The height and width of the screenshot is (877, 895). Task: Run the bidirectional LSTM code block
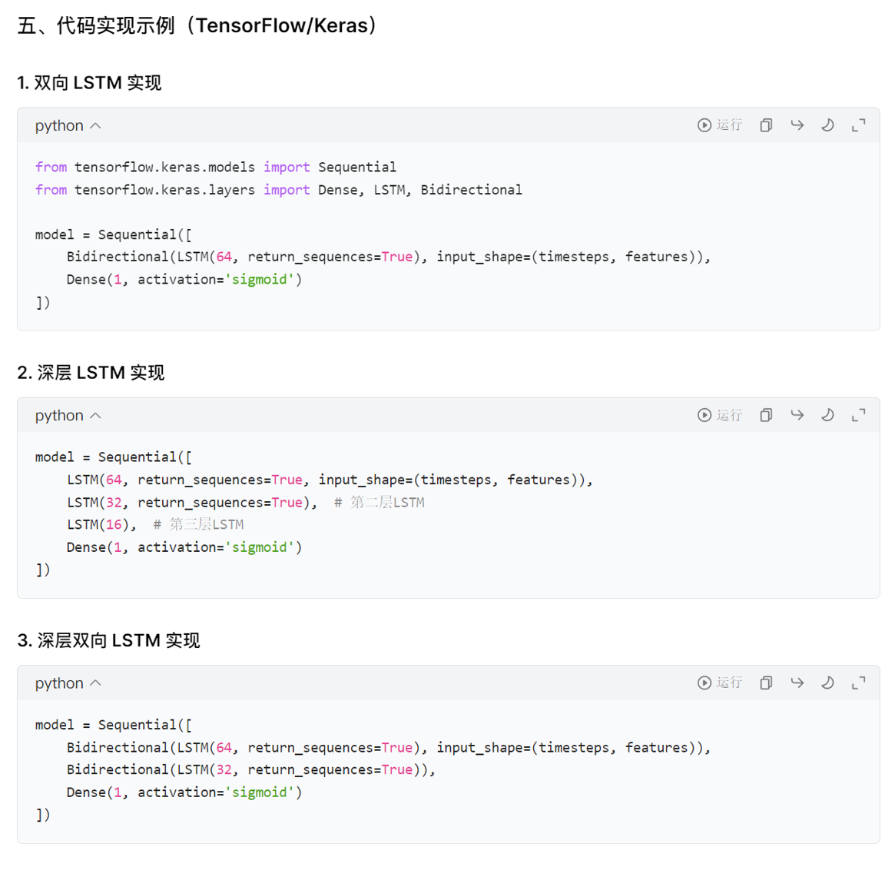(720, 125)
